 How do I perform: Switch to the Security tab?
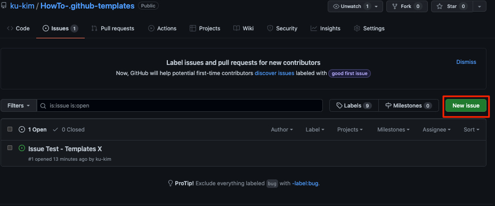pyautogui.click(x=282, y=28)
